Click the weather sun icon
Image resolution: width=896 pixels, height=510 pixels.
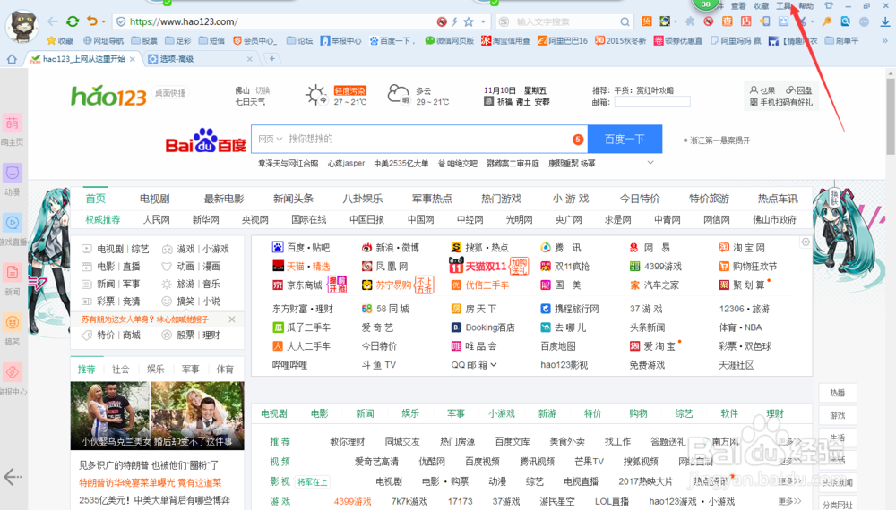(315, 95)
